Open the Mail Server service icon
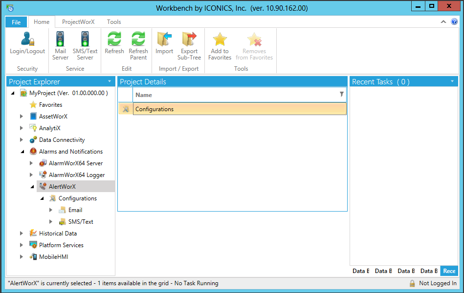 [60, 40]
